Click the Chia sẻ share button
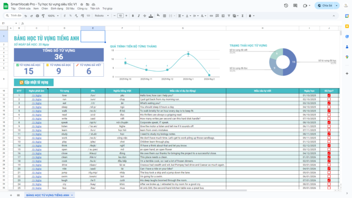The width and height of the screenshot is (352, 198). 325,6
